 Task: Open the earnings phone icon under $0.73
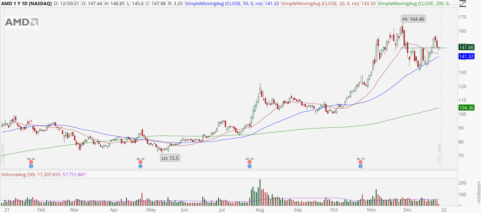[x=361, y=162]
